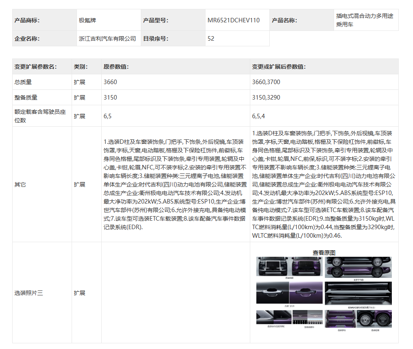The height and width of the screenshot is (349, 413).
Task: Click the 原参数值 column header
Action: tap(176, 67)
